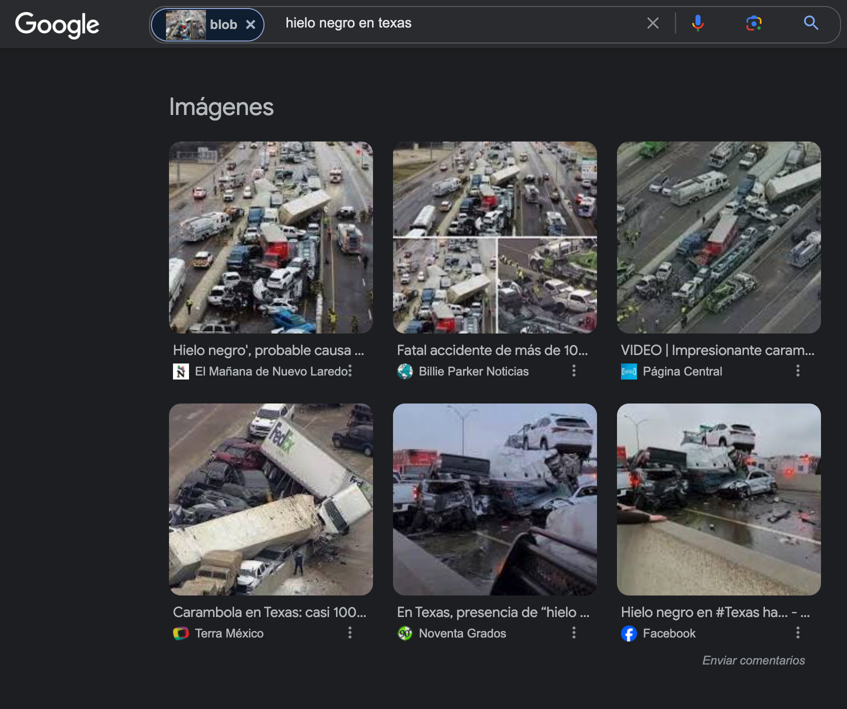Screen dimensions: 847x709
Task: Open the FedEx truck pileup thumbnail
Action: pyautogui.click(x=270, y=499)
